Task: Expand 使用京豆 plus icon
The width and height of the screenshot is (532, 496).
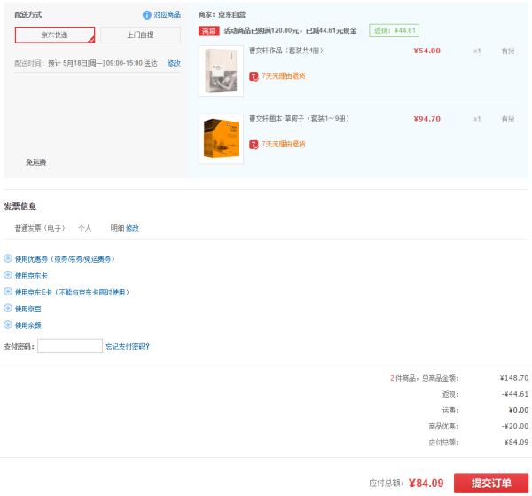Action: 8,308
